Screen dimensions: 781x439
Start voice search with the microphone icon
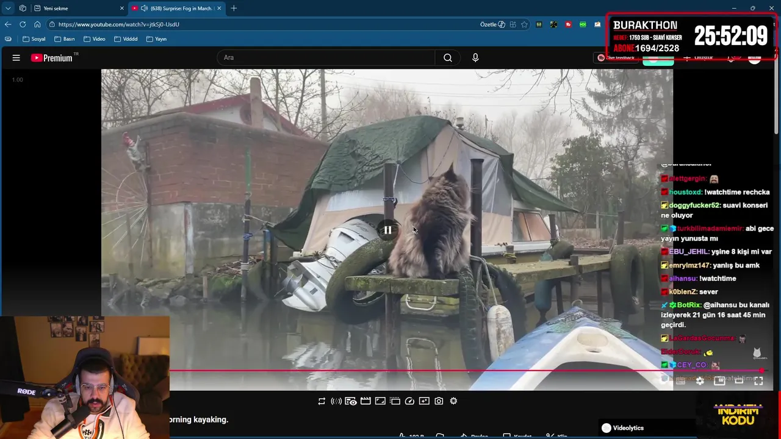pos(475,58)
